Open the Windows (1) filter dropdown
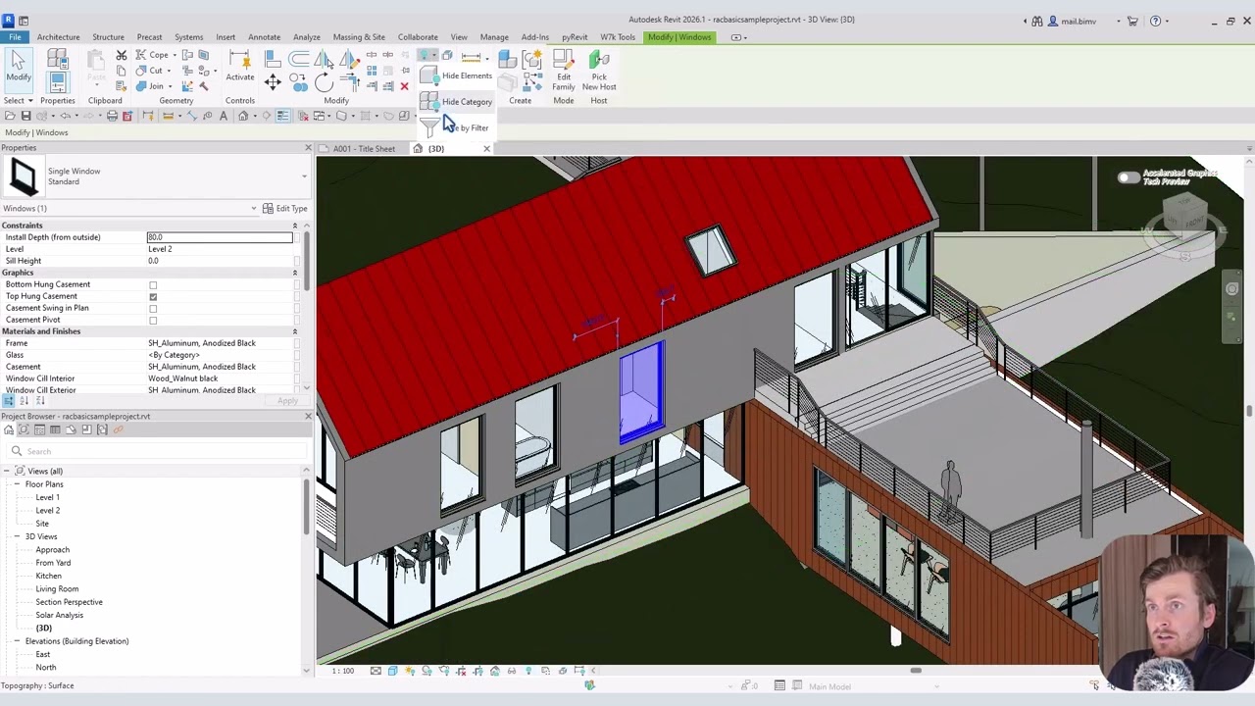1255x706 pixels. coord(253,208)
